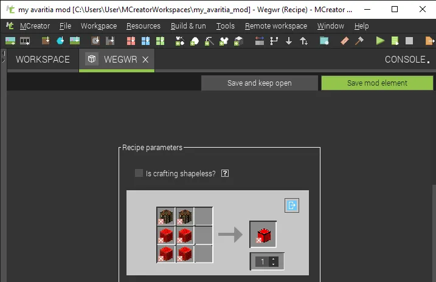Screen dimensions: 436x282
Task: Click the import other texture landscape icon
Action: pyautogui.click(x=75, y=41)
